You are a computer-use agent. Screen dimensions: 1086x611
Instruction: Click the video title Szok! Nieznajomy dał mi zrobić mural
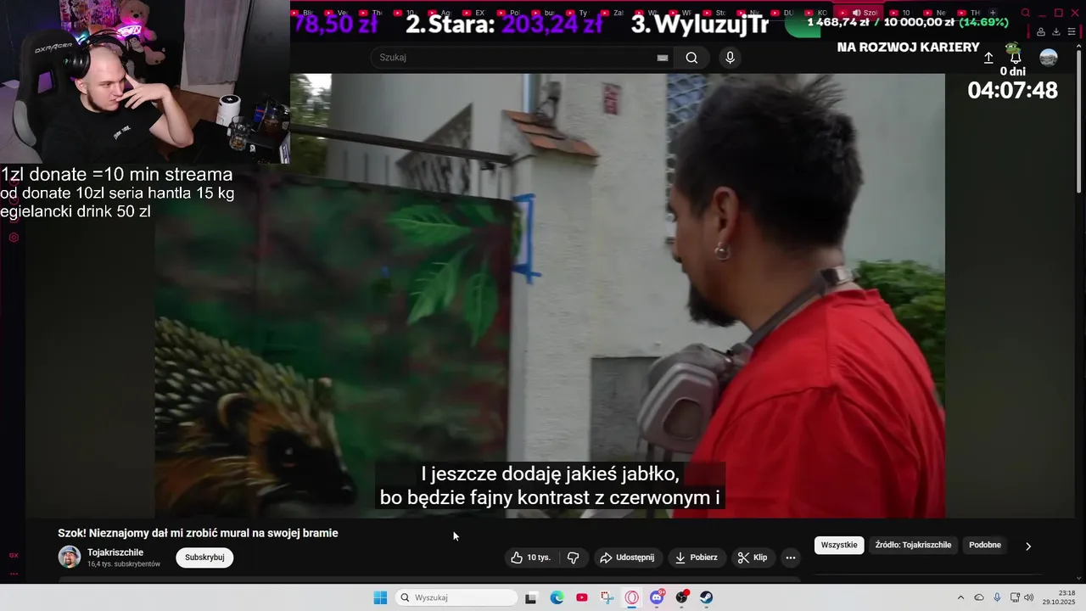(x=198, y=533)
